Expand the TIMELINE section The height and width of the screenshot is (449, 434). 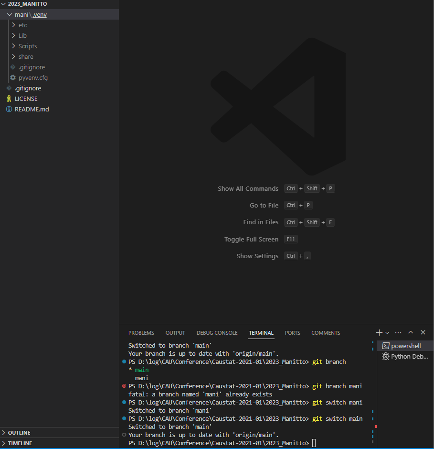3,443
